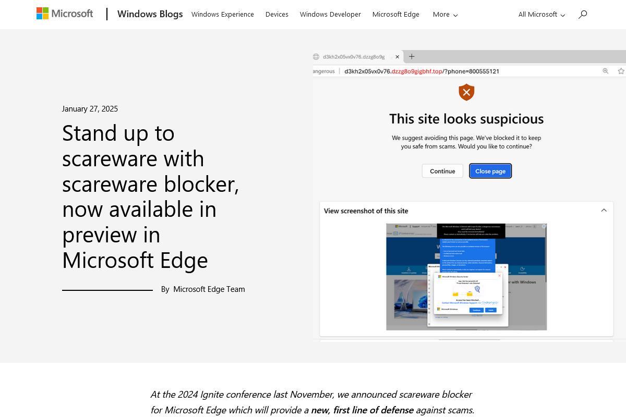Expand the More menu
This screenshot has height=417, width=626.
tap(445, 15)
